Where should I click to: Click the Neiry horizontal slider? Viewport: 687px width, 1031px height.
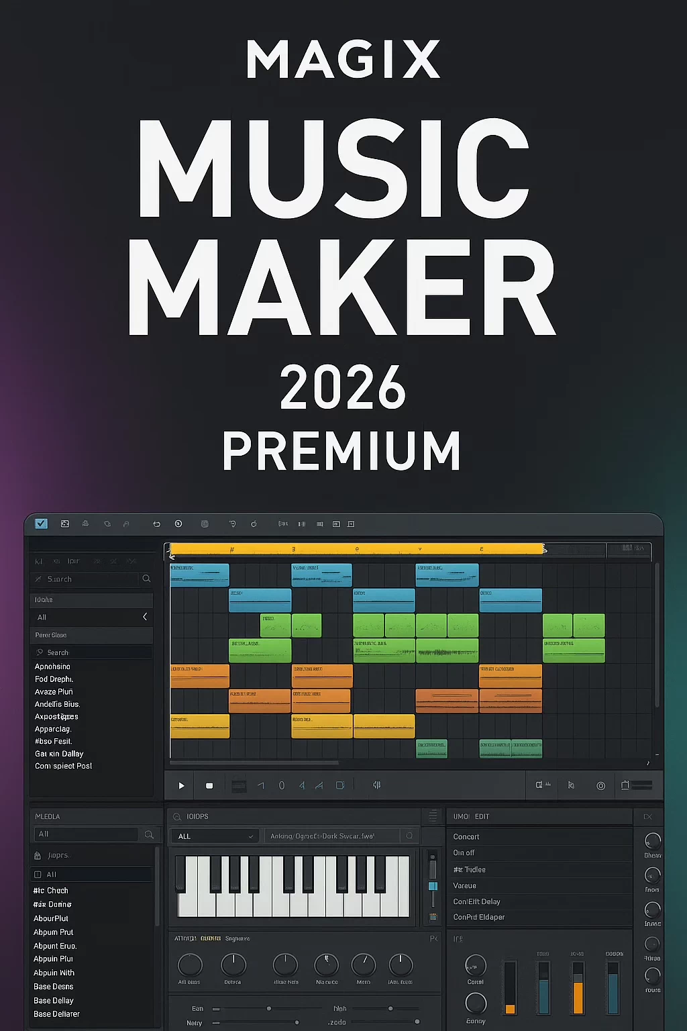(256, 1022)
